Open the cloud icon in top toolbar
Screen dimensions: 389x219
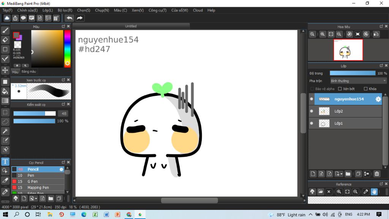(7, 18)
